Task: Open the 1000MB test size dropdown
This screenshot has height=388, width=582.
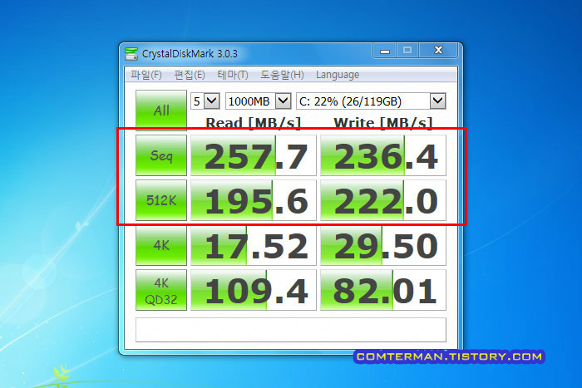Action: (x=259, y=101)
